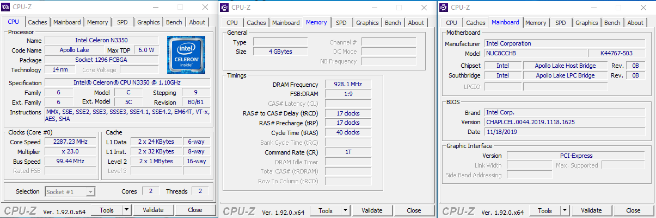
Task: Open the Graphics tab in the Mainboard window
Action: [586, 23]
